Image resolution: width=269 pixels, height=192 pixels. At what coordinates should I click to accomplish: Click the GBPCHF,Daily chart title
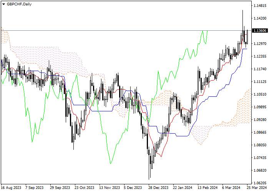(x=19, y=4)
